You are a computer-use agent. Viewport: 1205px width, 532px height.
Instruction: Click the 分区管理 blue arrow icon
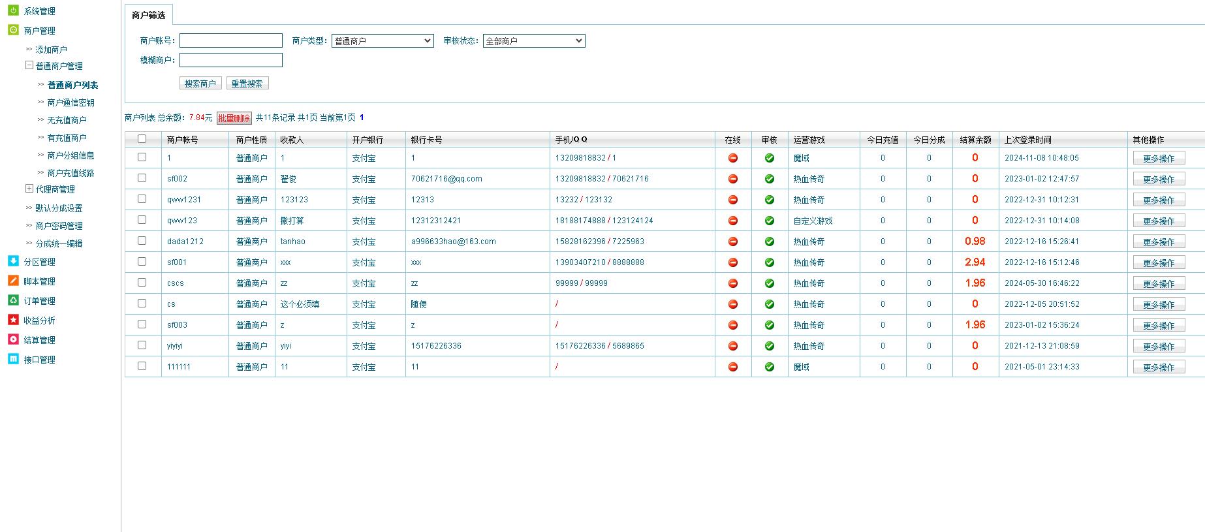pos(13,261)
